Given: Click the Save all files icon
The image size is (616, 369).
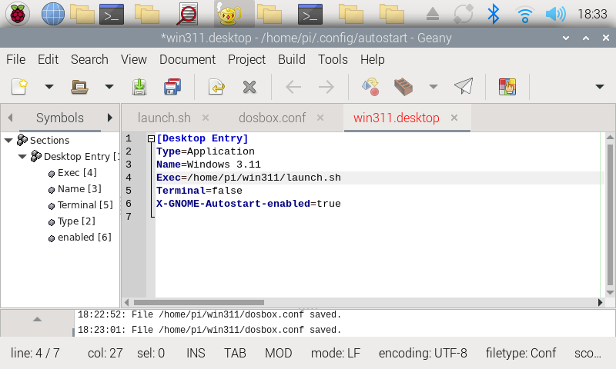Looking at the screenshot, I should click(172, 87).
